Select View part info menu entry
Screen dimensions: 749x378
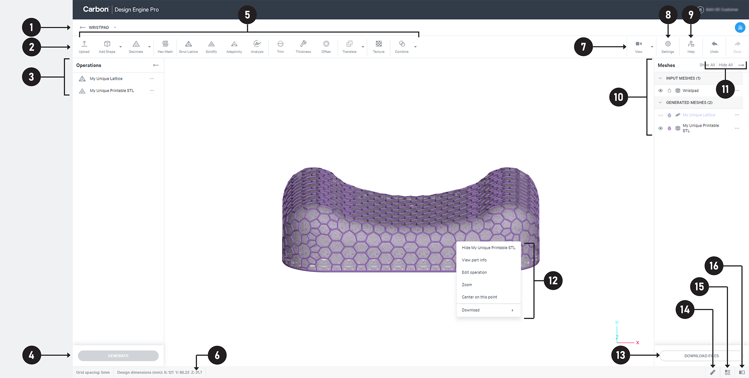[488, 260]
